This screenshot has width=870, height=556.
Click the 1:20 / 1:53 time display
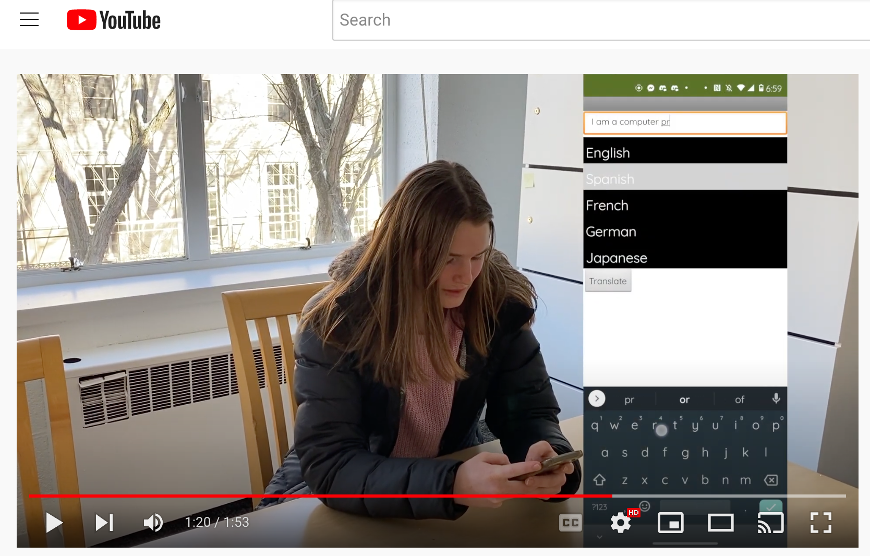click(x=217, y=522)
